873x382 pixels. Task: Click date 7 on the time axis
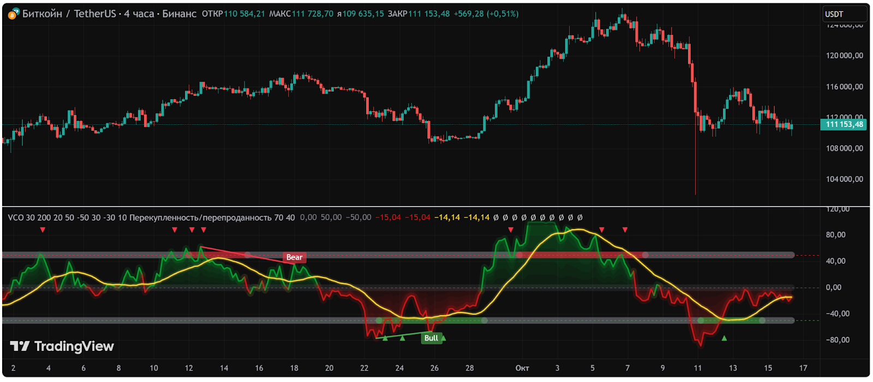(627, 368)
